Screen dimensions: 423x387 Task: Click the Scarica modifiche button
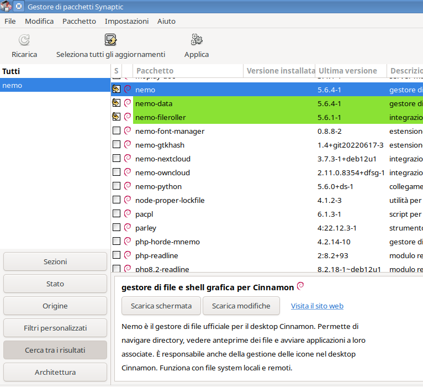[241, 306]
